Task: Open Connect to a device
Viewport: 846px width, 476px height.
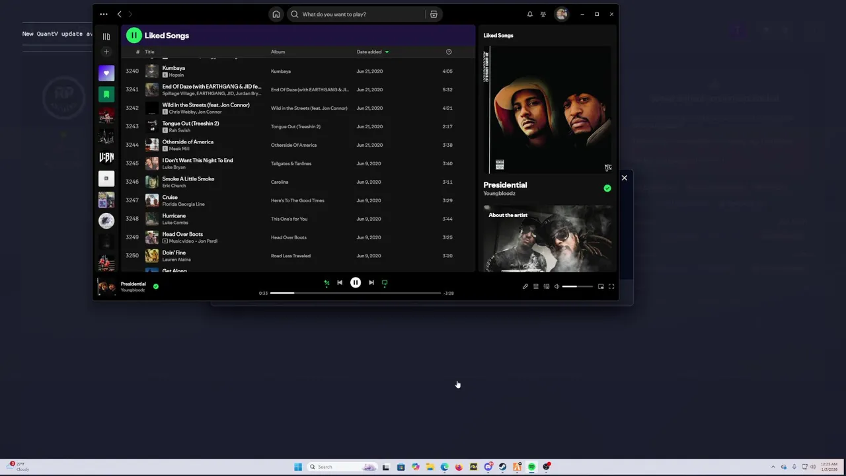Action: click(x=547, y=286)
